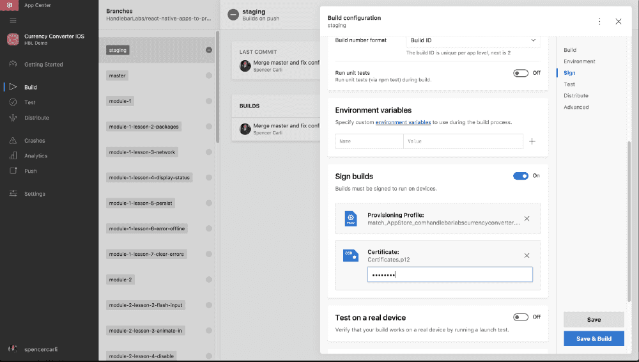Remove the Certificates.p12 certificate

click(x=527, y=255)
